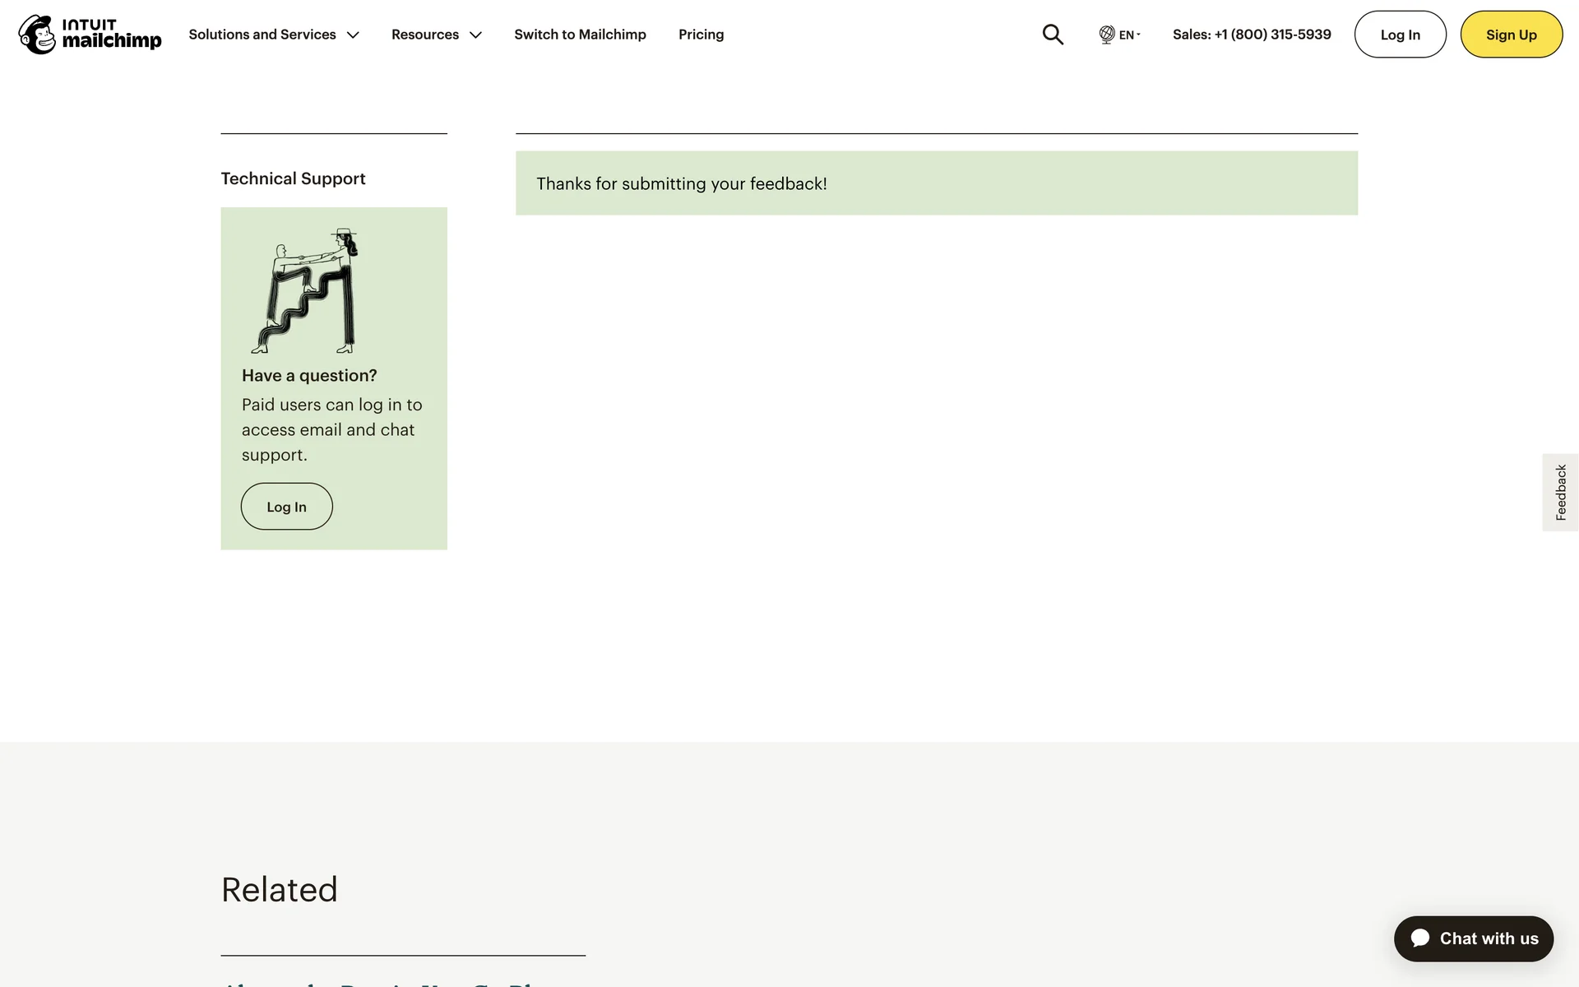1579x987 pixels.
Task: Open the vertical Feedback side tab
Action: click(x=1560, y=493)
